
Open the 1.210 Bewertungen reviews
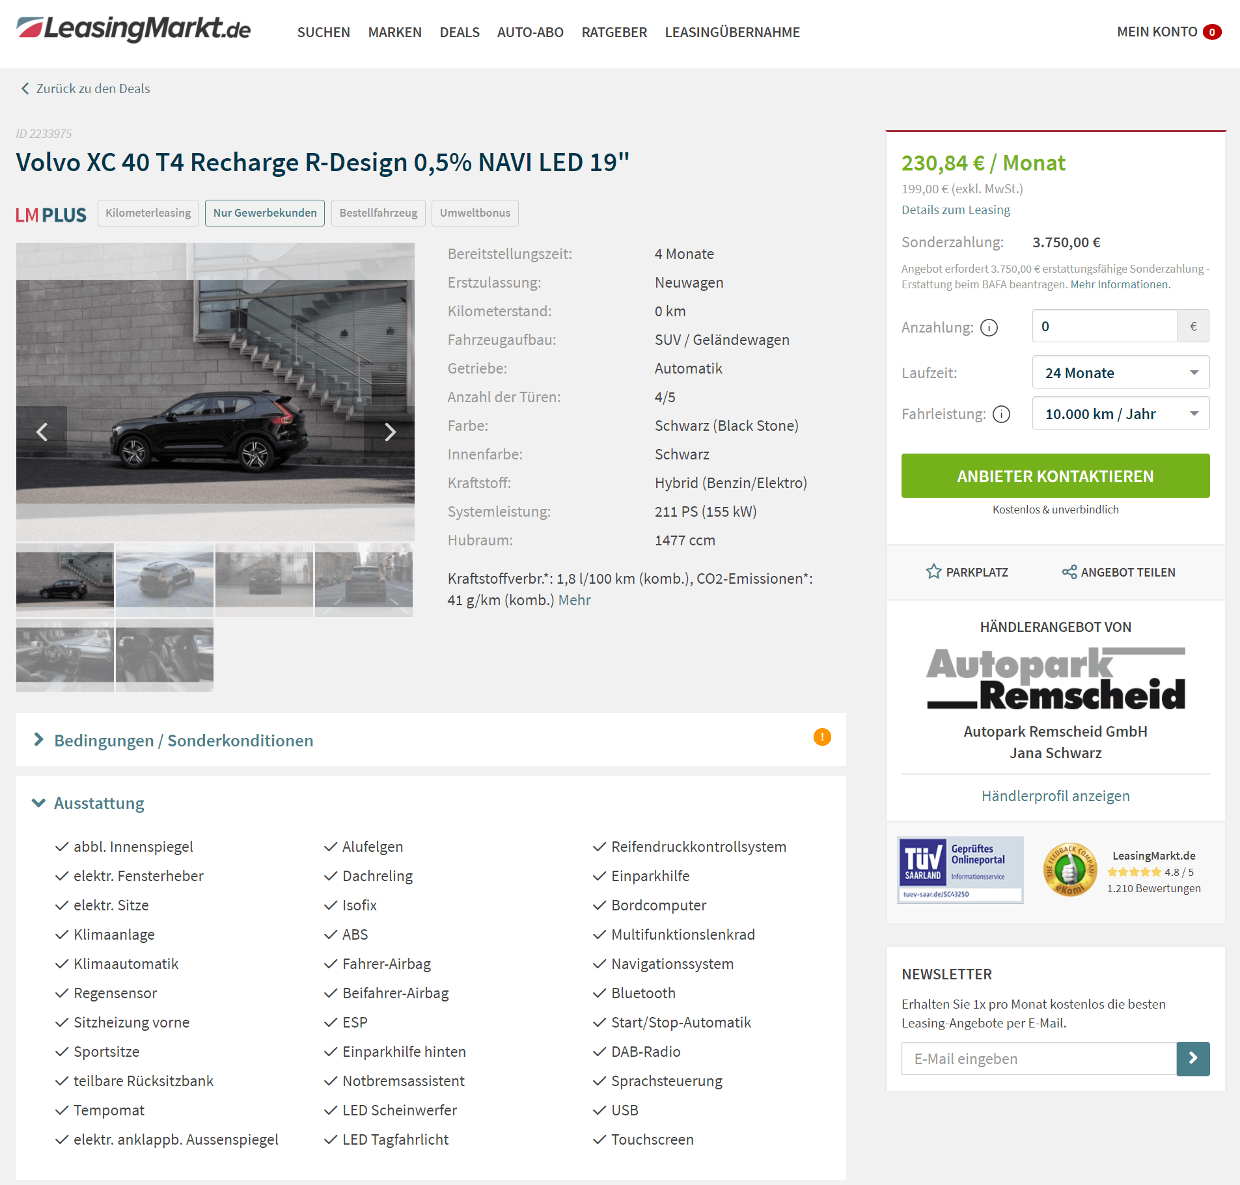(x=1153, y=888)
